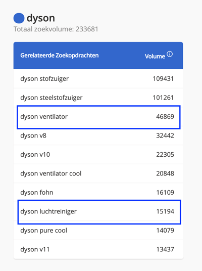Click the dyson v8 keyword

pos(33,135)
